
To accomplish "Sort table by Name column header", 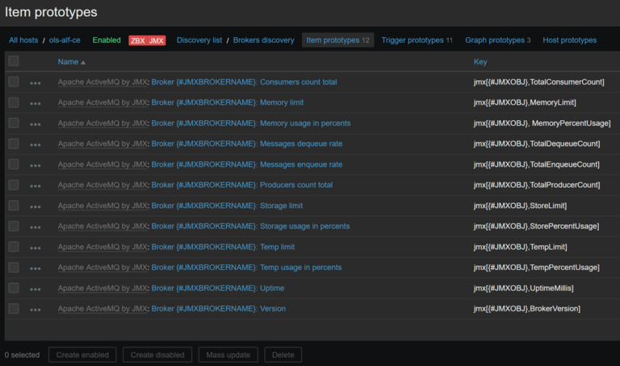I will click(68, 61).
